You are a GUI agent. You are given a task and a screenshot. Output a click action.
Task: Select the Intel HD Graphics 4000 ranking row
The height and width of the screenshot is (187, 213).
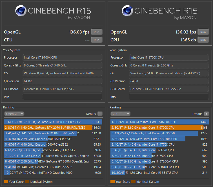[x=53, y=173]
